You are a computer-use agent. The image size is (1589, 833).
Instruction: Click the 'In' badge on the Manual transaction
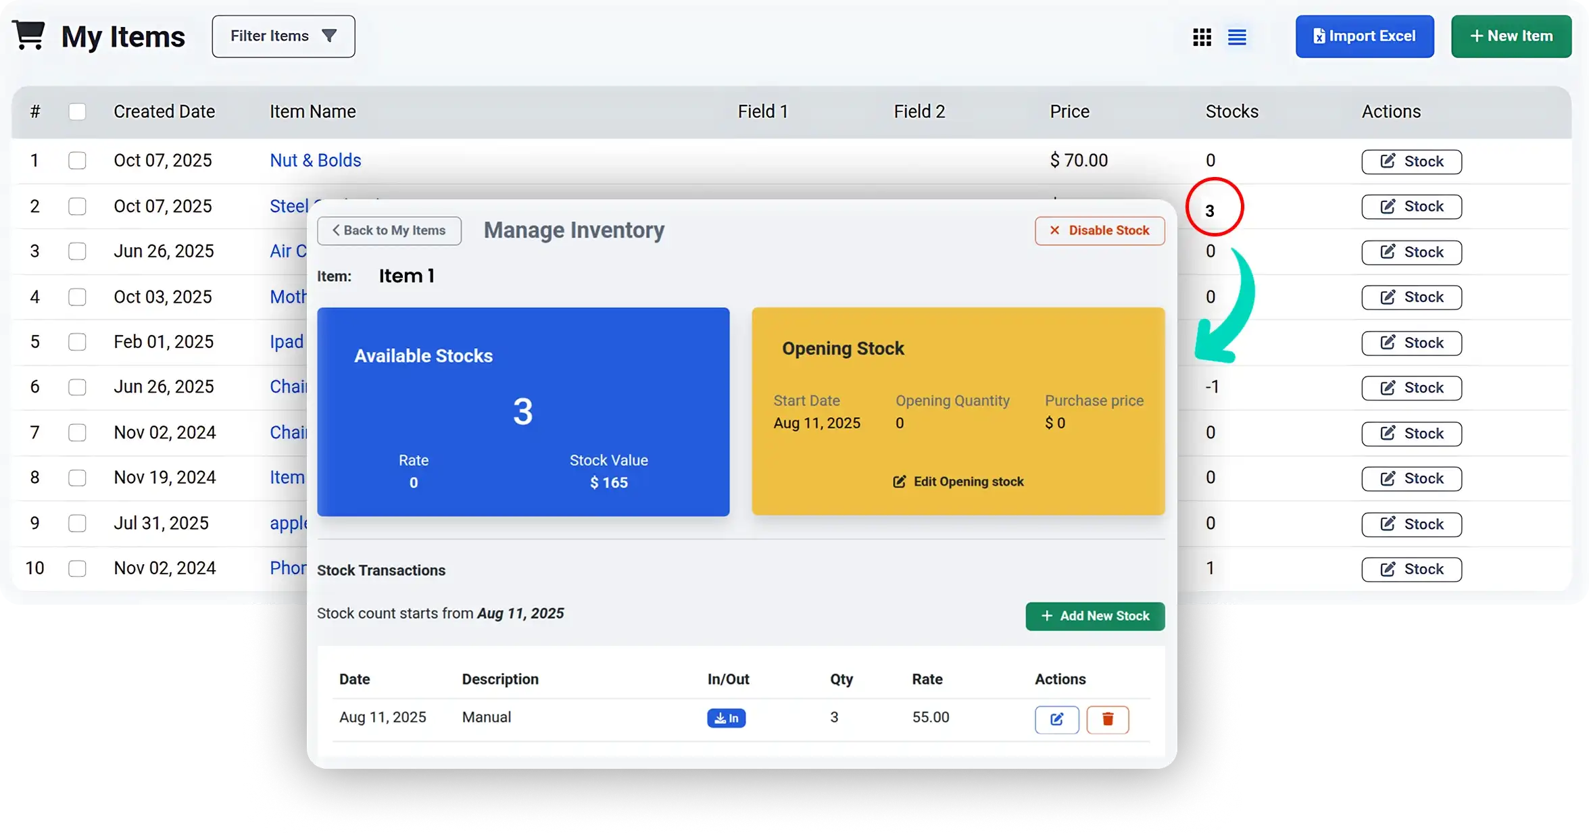[x=727, y=718]
